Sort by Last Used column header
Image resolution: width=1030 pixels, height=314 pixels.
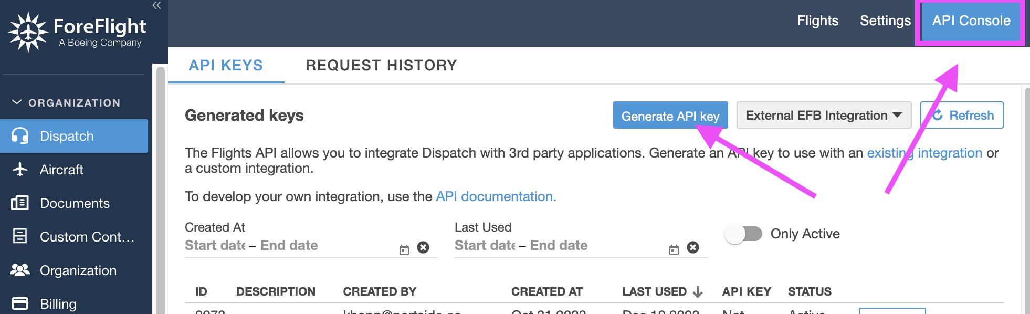coord(655,291)
